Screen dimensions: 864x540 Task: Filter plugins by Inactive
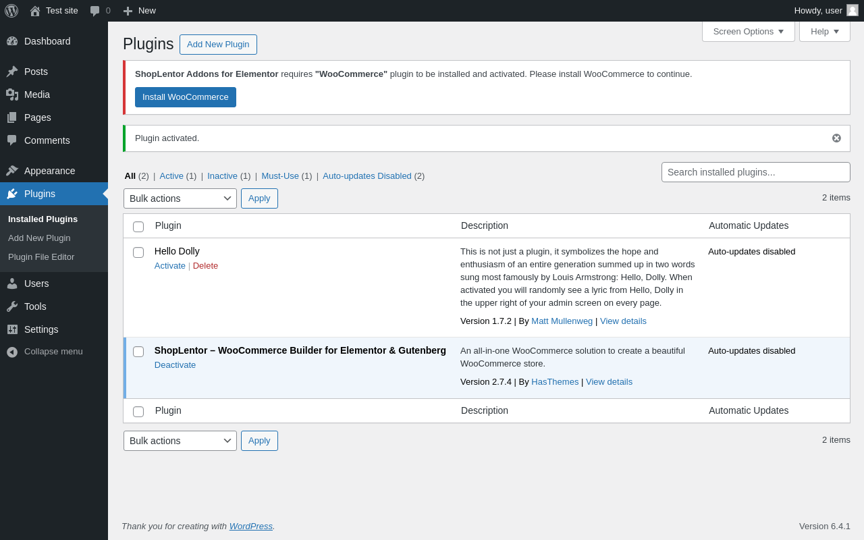click(222, 176)
